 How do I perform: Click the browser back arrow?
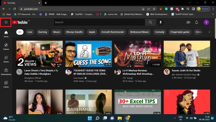coord(4,9)
